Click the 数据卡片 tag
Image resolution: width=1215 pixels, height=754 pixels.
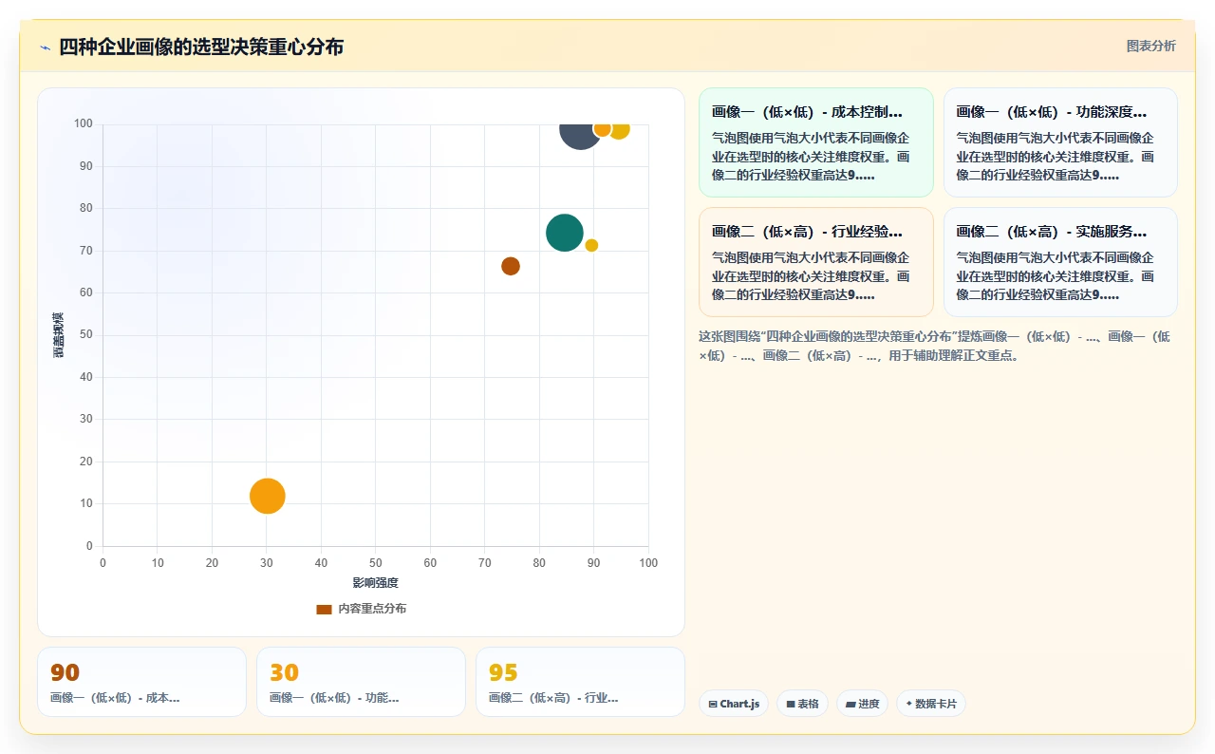pos(931,704)
